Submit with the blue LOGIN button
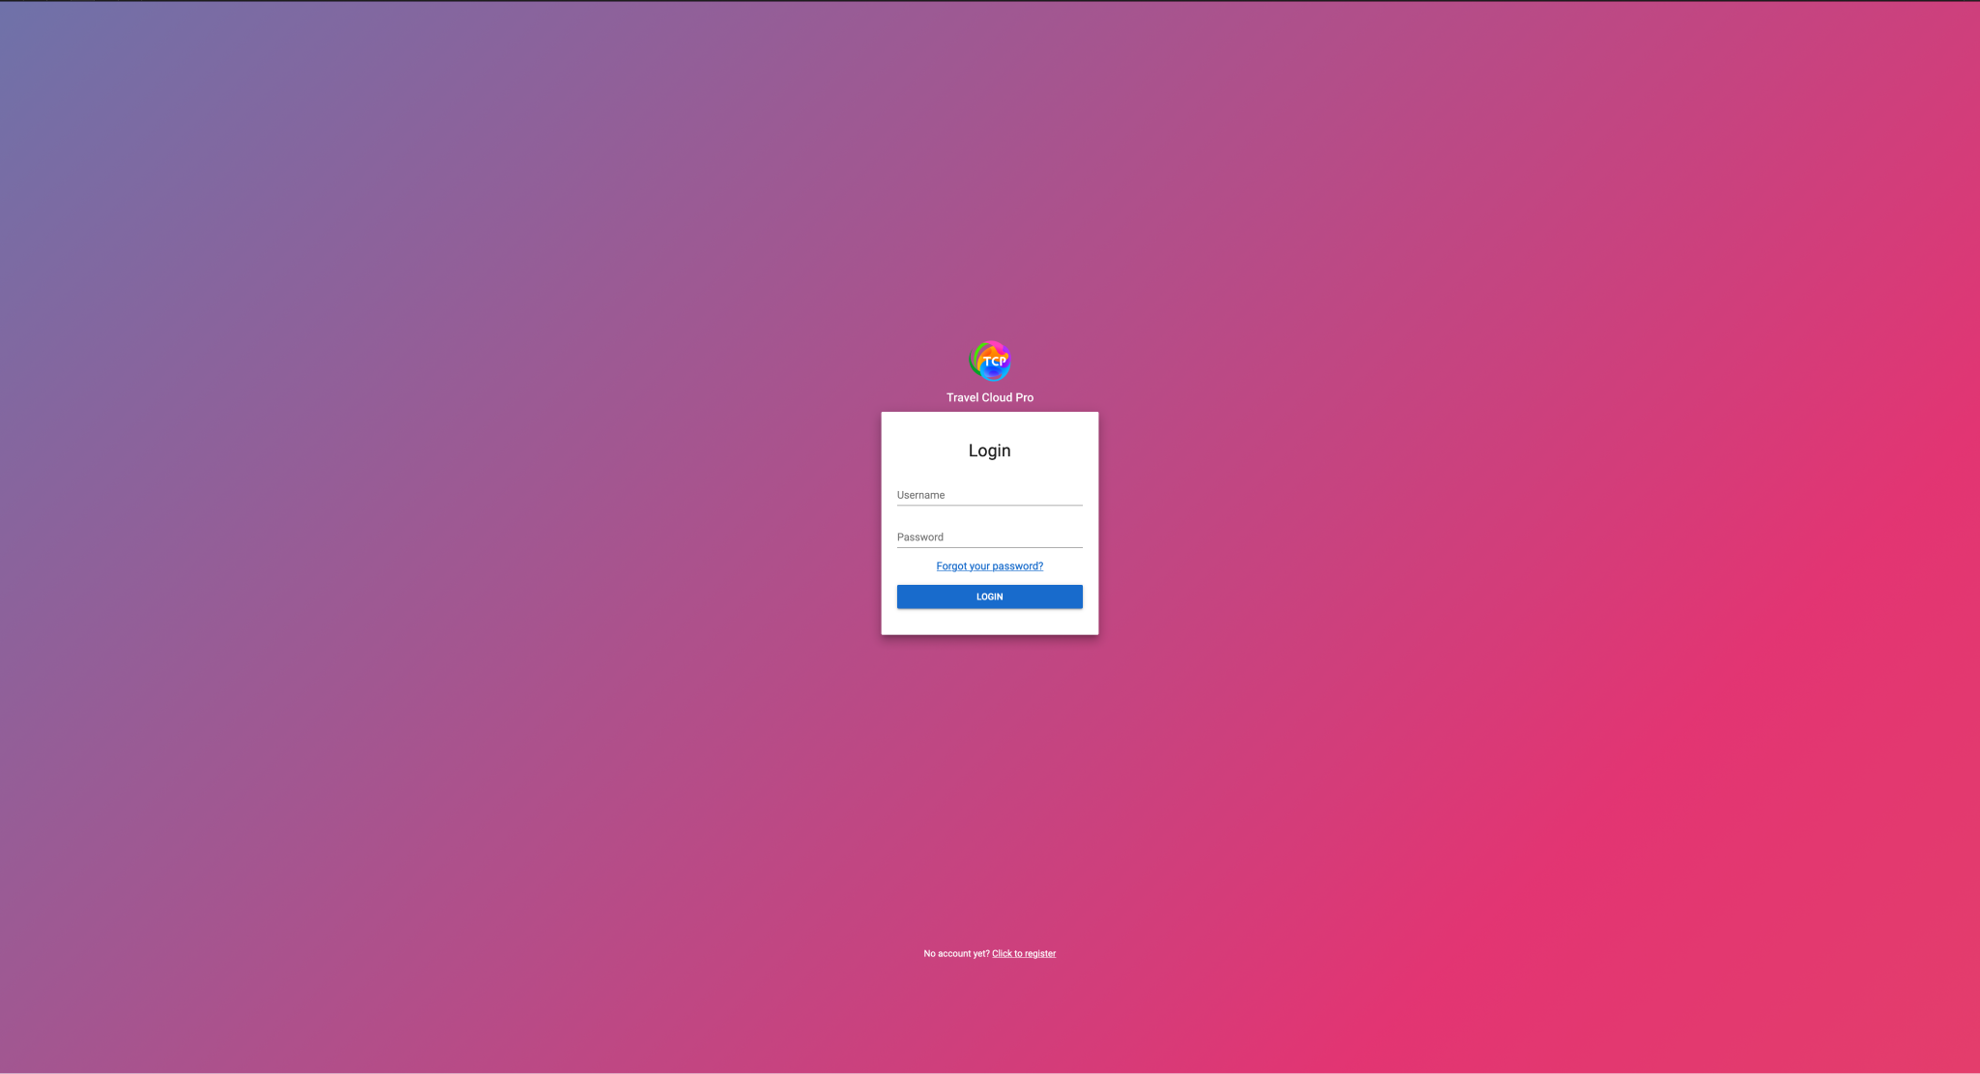Image resolution: width=1980 pixels, height=1074 pixels. coord(989,596)
